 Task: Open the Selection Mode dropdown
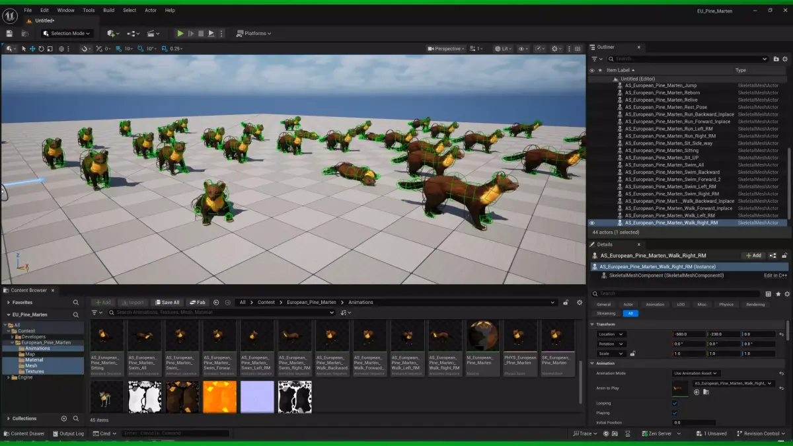click(66, 33)
